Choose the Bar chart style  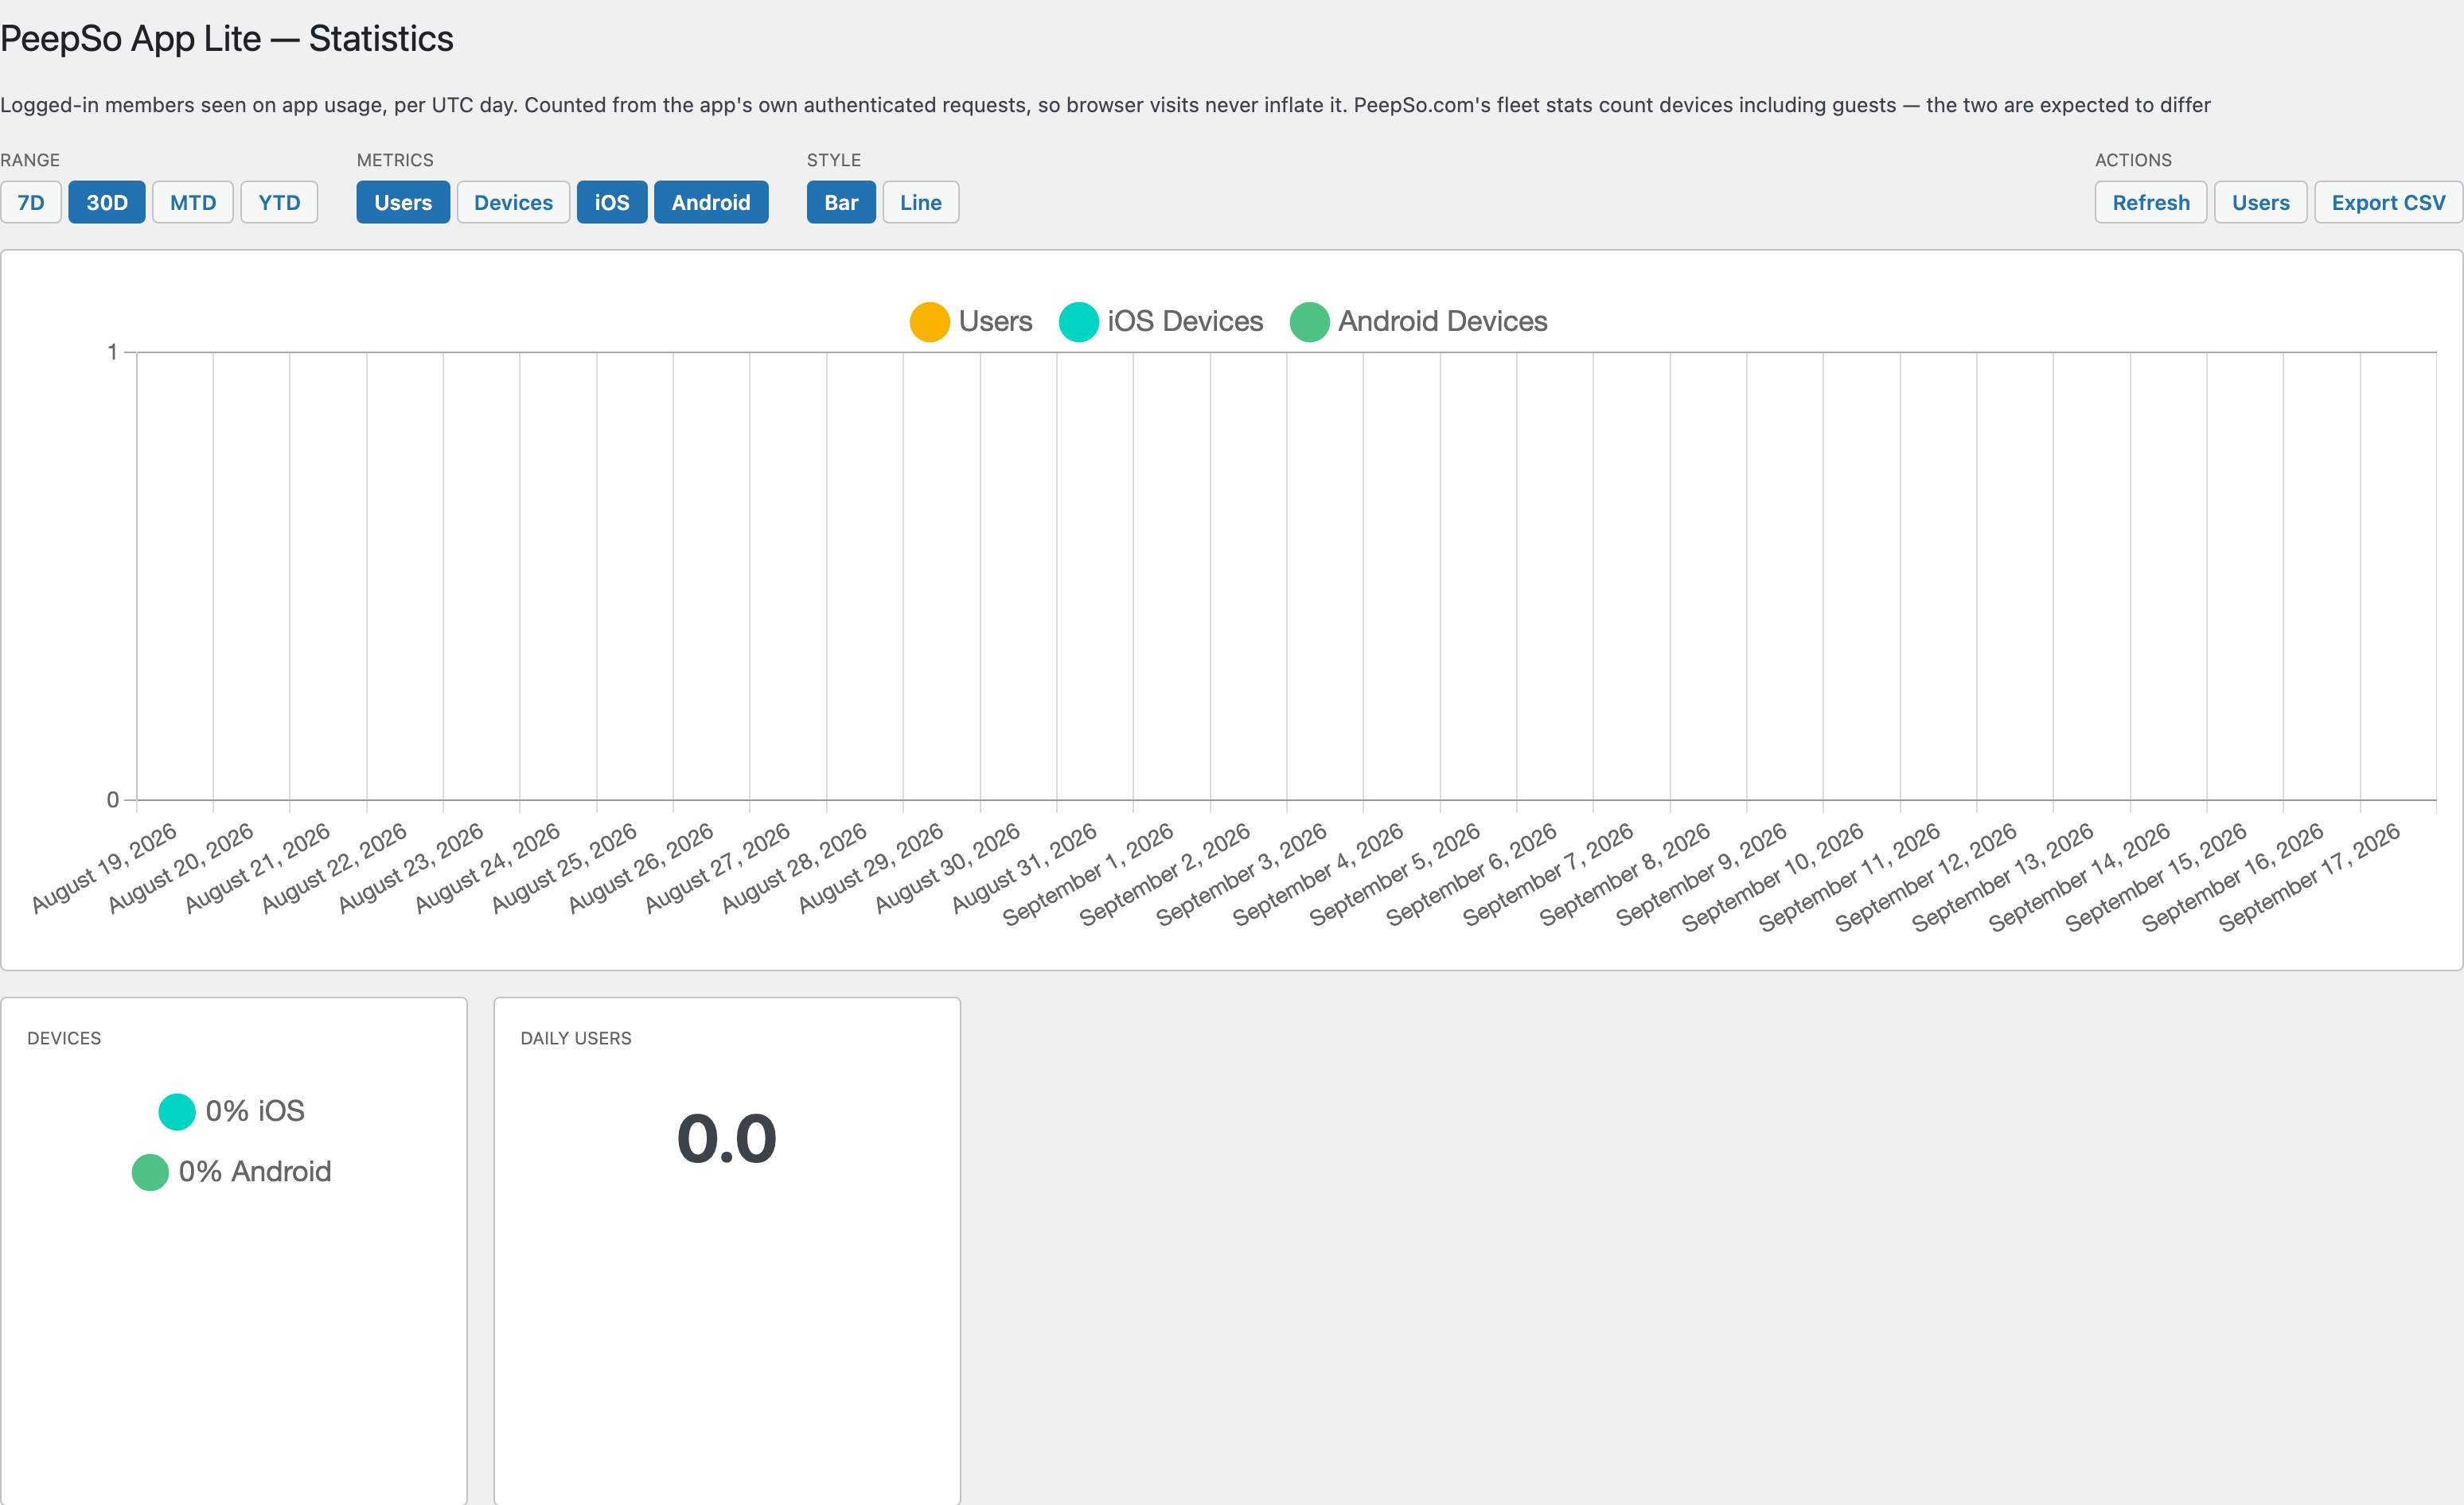point(841,203)
